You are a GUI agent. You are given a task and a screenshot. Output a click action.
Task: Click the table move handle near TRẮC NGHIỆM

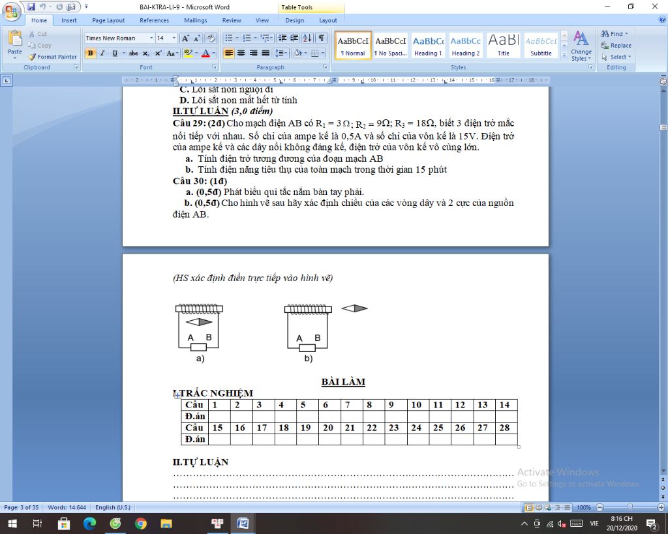177,394
